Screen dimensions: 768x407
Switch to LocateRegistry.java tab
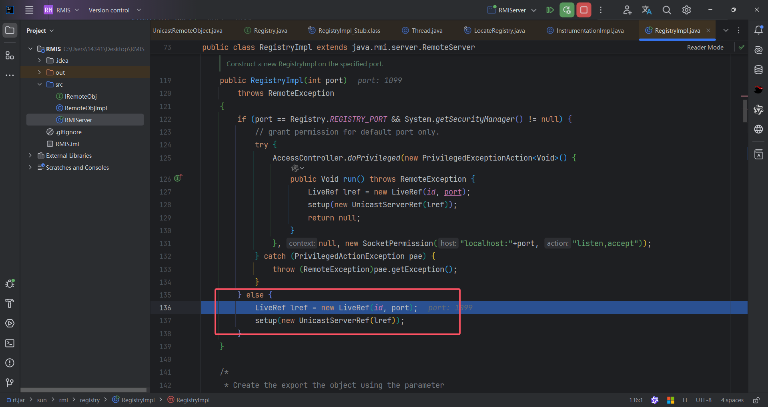495,30
